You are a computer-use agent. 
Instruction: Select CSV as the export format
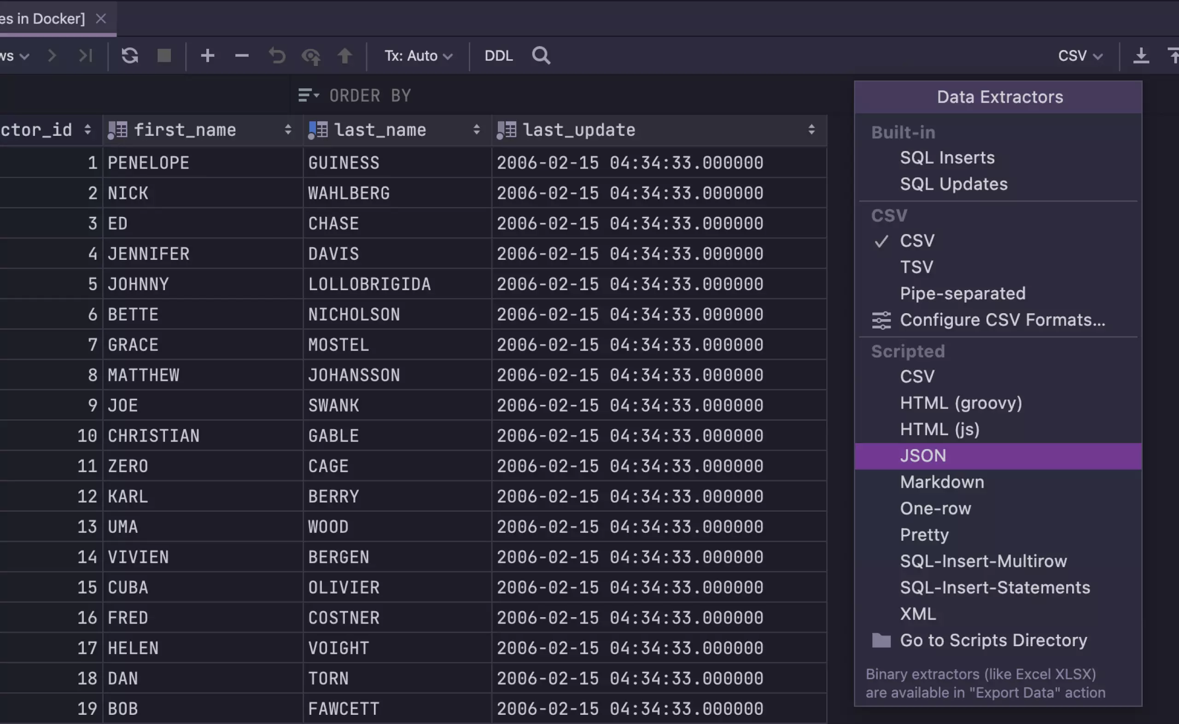pos(916,242)
